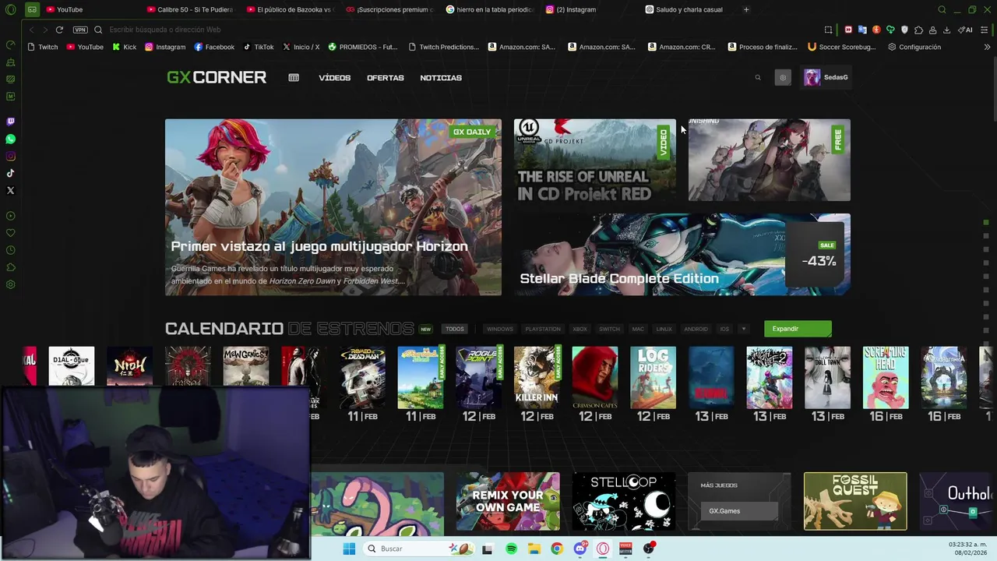
Task: Filter calendar by SWITCH
Action: click(609, 329)
